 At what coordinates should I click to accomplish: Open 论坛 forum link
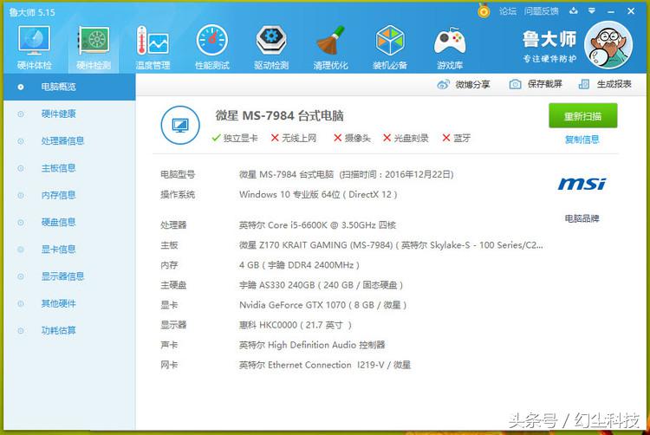508,11
